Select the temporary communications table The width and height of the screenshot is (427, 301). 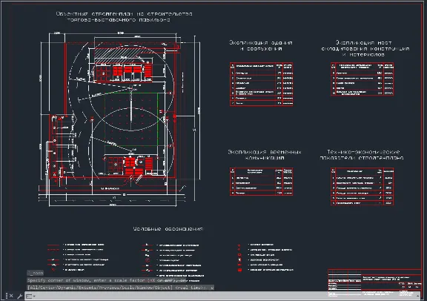[x=262, y=182]
